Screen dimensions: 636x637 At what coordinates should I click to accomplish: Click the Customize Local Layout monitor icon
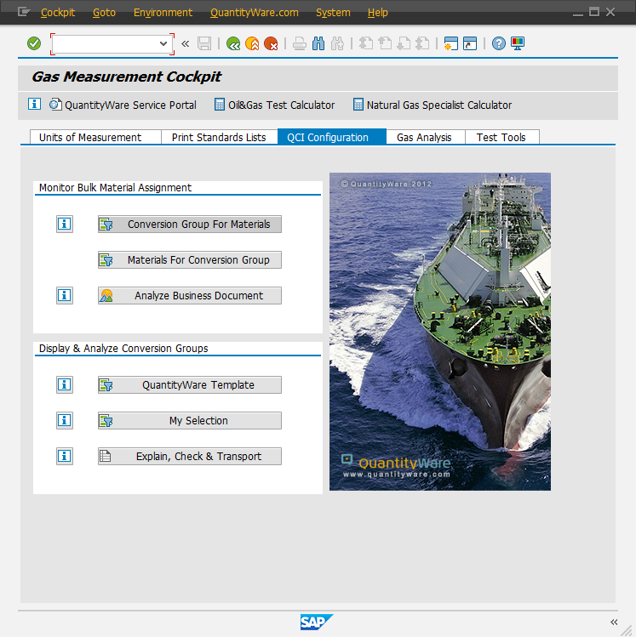click(x=518, y=43)
